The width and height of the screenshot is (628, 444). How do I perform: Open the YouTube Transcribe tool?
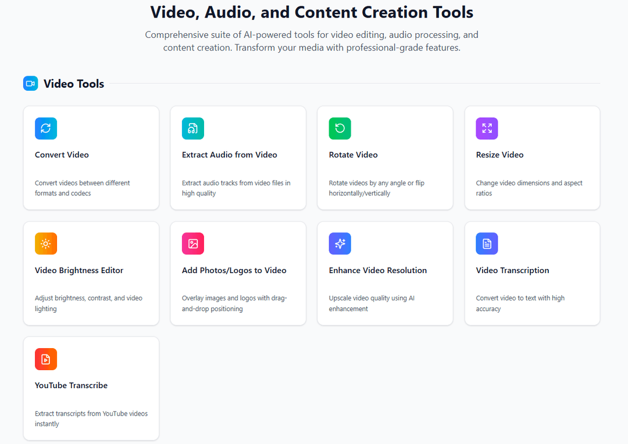point(91,388)
